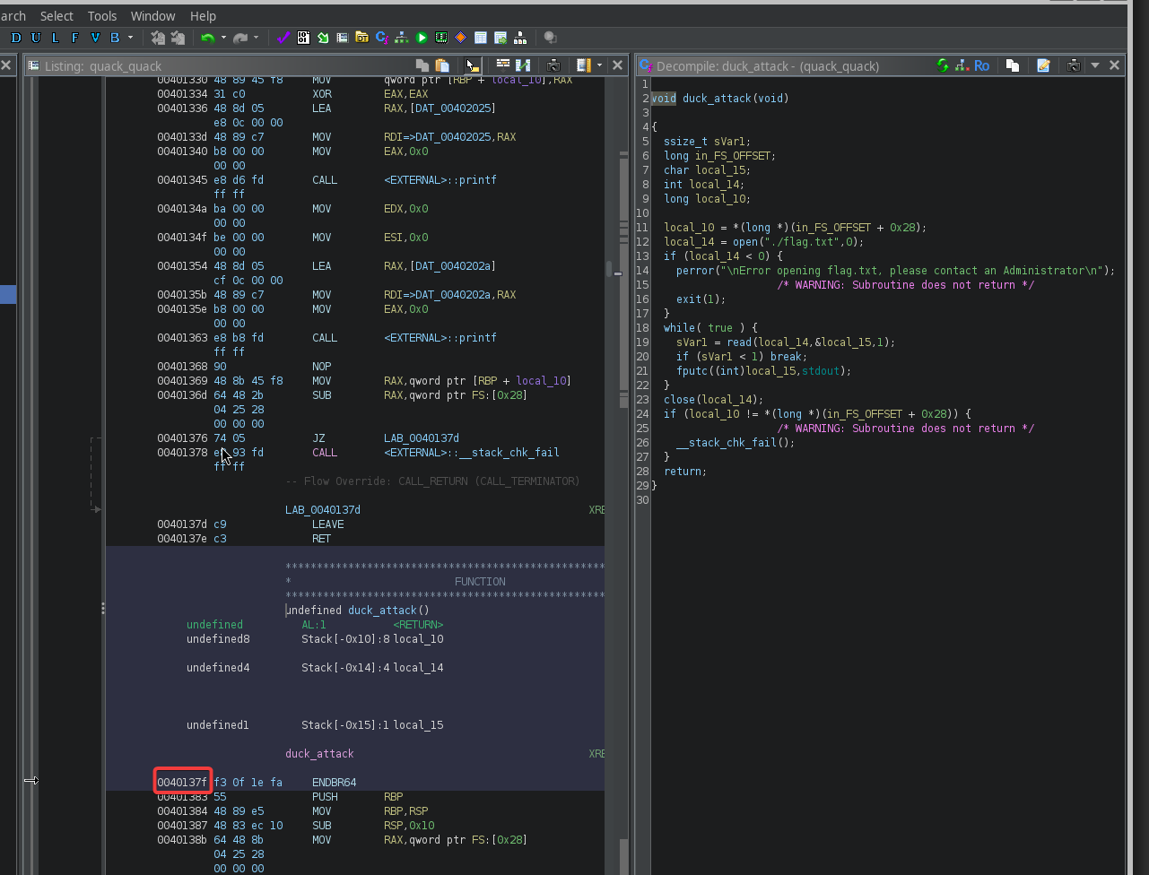This screenshot has height=875, width=1149.
Task: Open the Decompiler 'Cf' icon in main toolbar
Action: tap(381, 38)
